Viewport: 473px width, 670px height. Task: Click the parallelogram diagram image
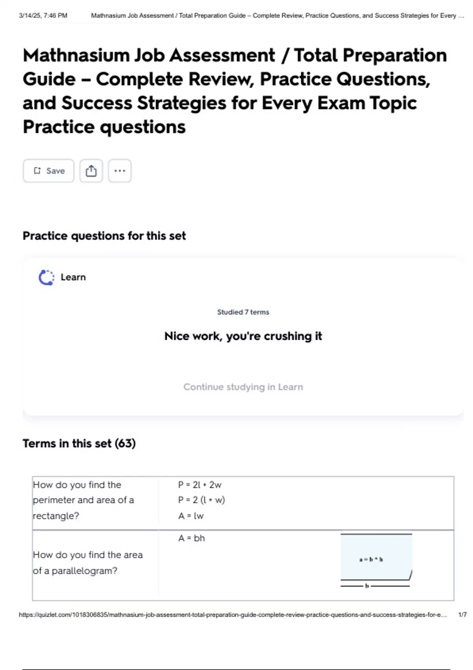(376, 560)
